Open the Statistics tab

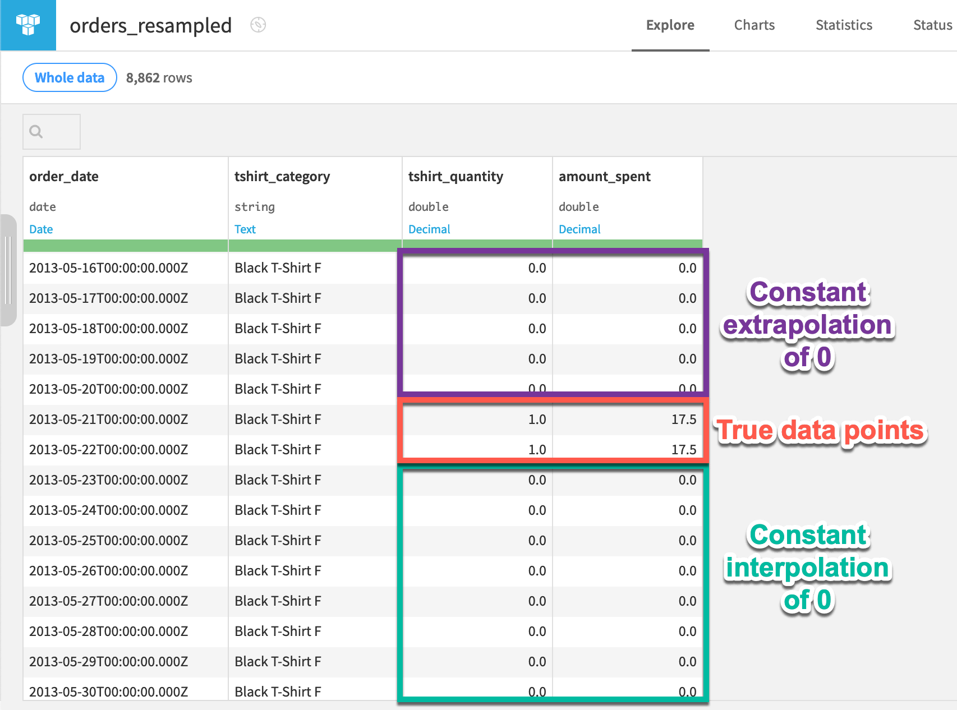click(844, 25)
